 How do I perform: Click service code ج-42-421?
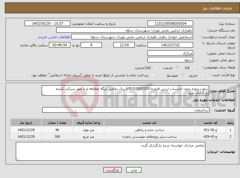[x=210, y=130]
